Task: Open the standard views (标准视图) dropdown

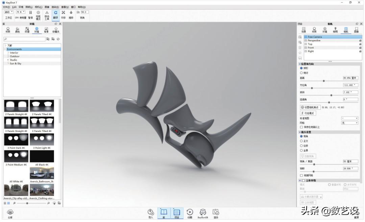Action: (350, 118)
